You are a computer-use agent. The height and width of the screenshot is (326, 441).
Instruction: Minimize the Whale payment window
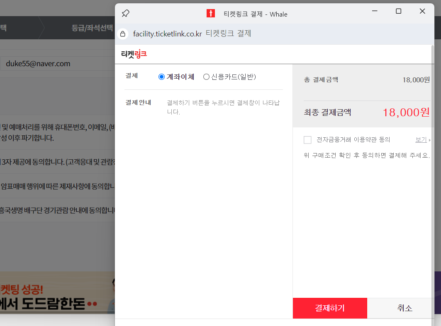coord(375,11)
